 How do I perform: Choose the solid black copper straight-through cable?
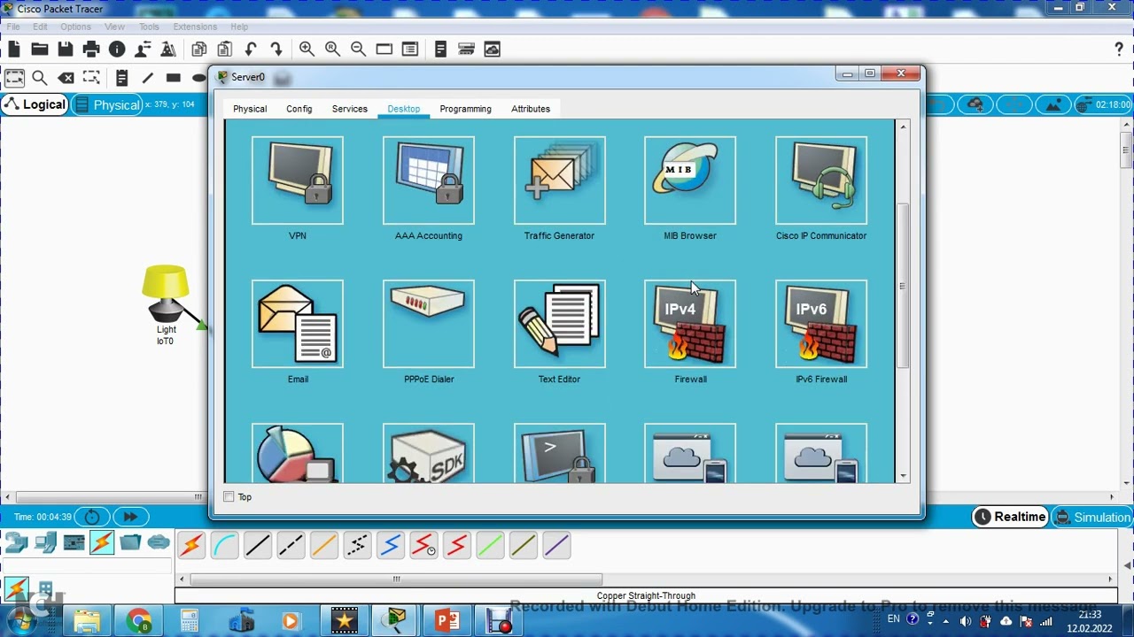click(258, 545)
